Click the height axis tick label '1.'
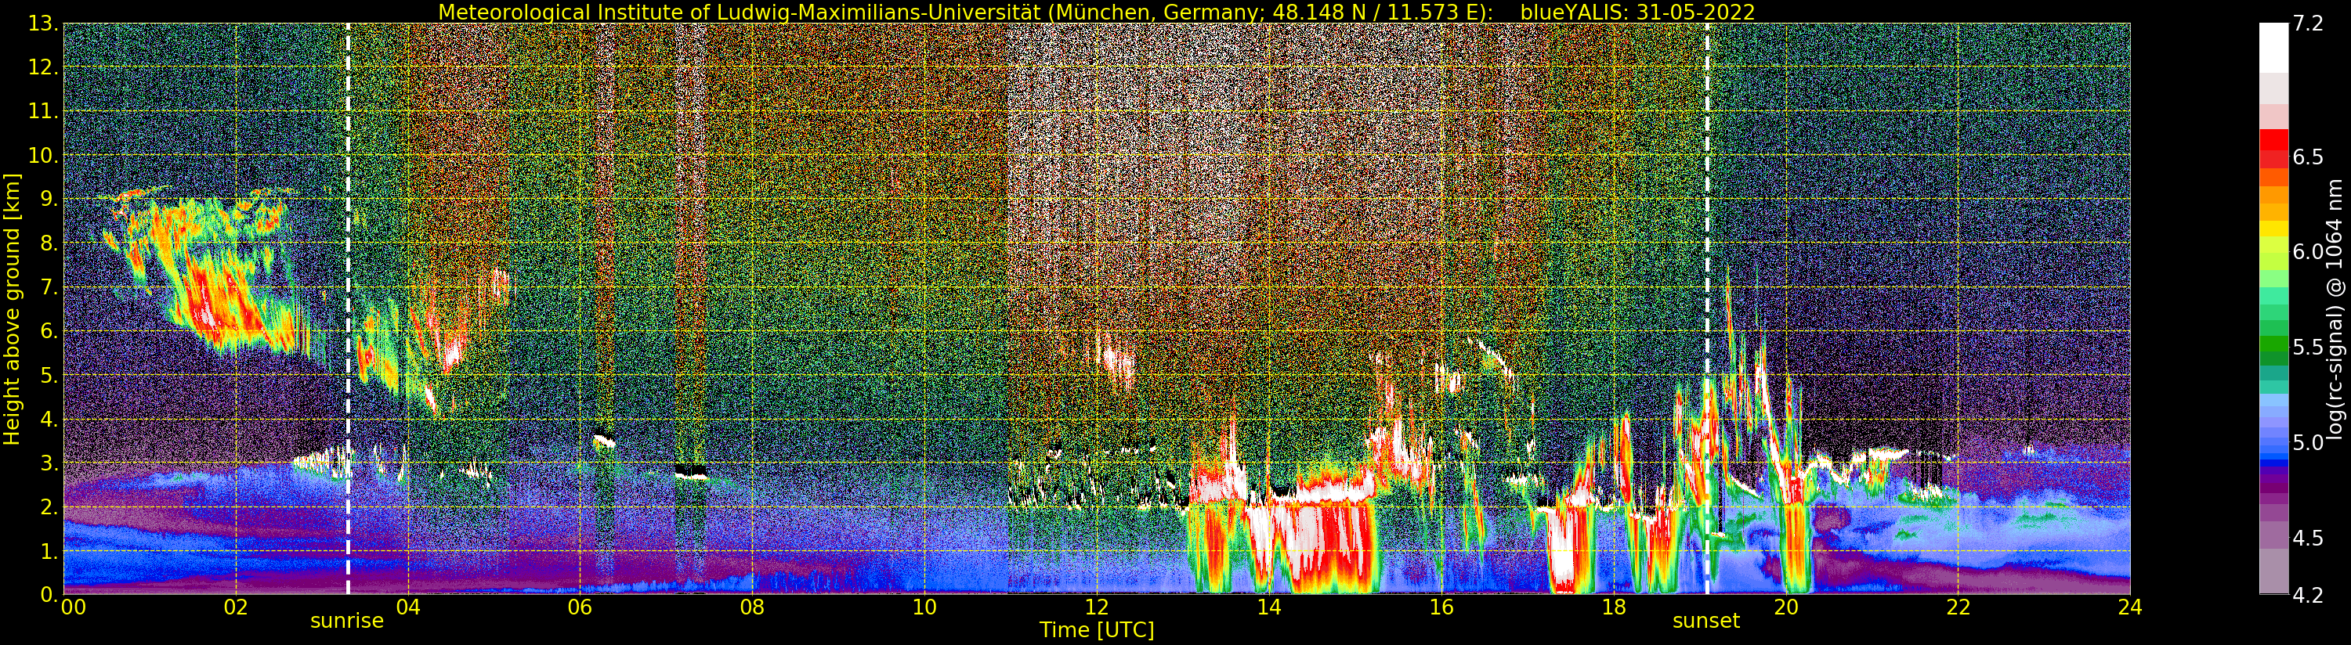 (49, 551)
